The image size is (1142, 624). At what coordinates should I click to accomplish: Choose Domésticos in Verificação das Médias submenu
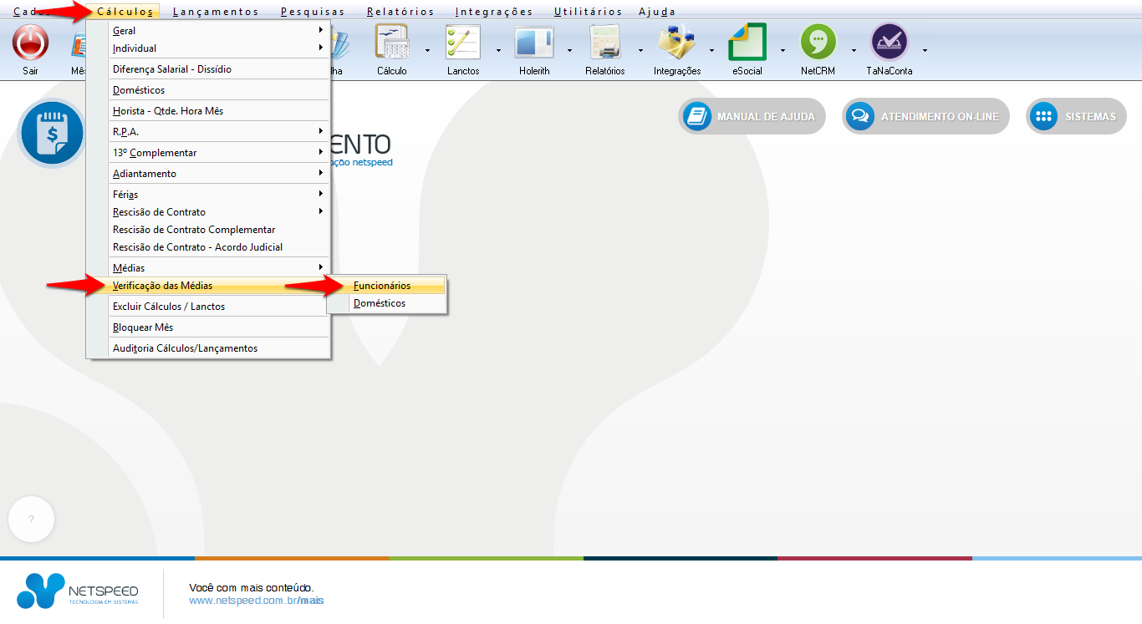(387, 303)
